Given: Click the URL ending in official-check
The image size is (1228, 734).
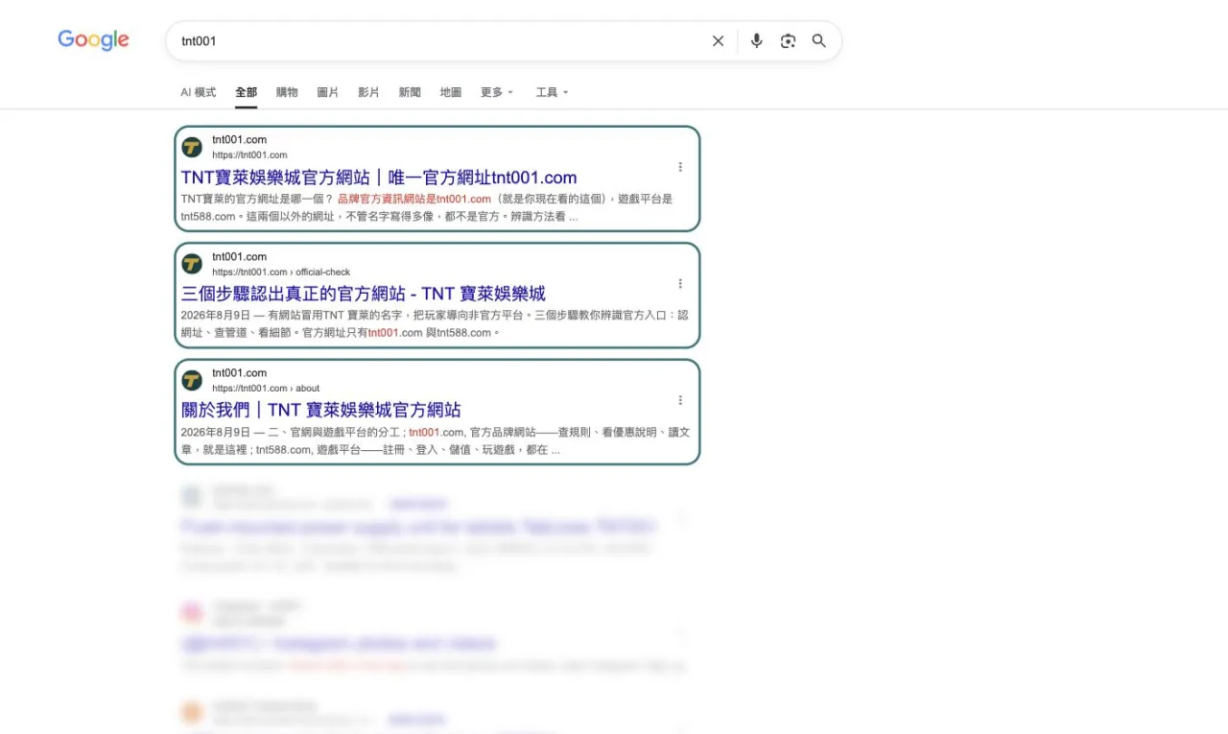Looking at the screenshot, I should pyautogui.click(x=281, y=272).
